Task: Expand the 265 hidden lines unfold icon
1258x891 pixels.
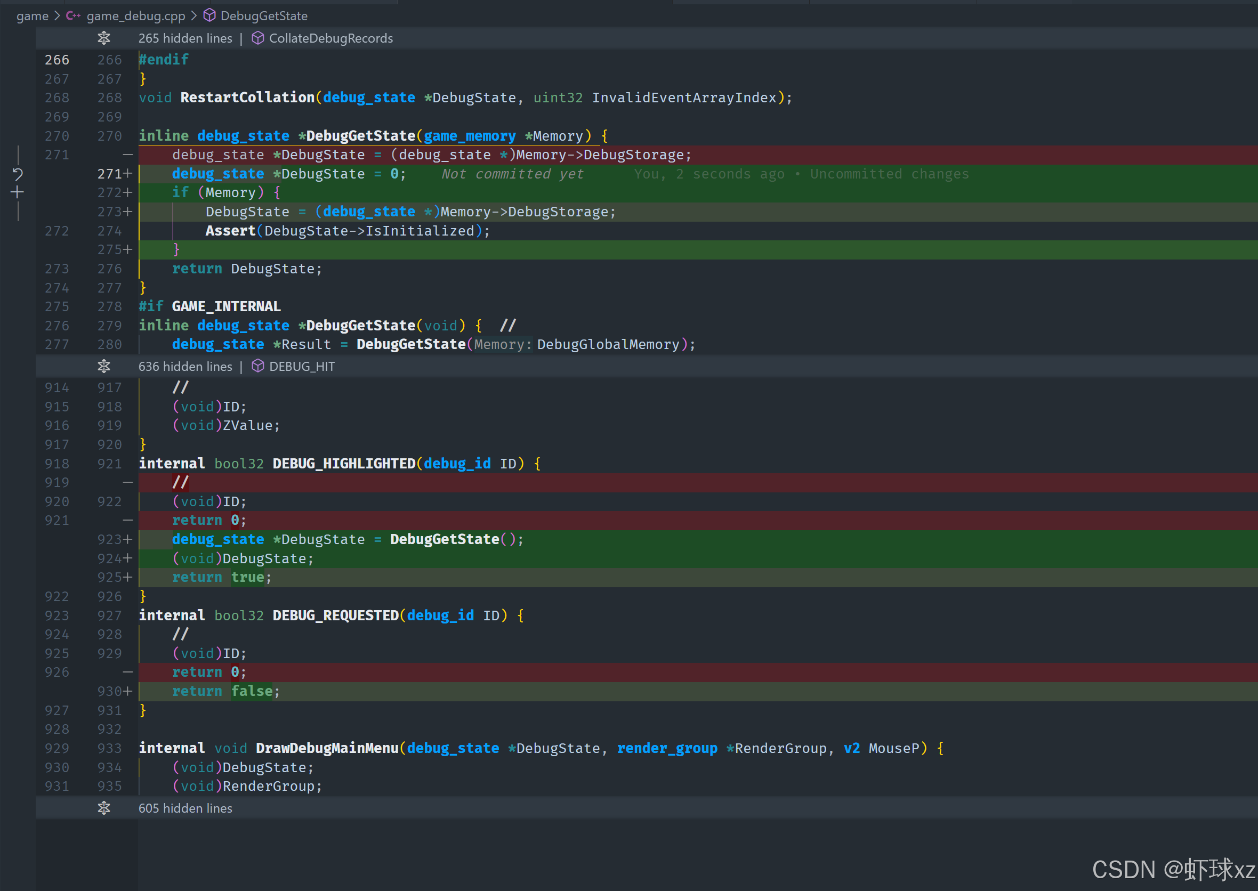Action: 104,38
